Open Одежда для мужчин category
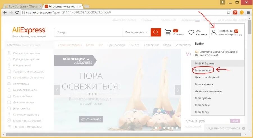Image resolution: width=253 pixels, height=138 pixels. coord(26,59)
